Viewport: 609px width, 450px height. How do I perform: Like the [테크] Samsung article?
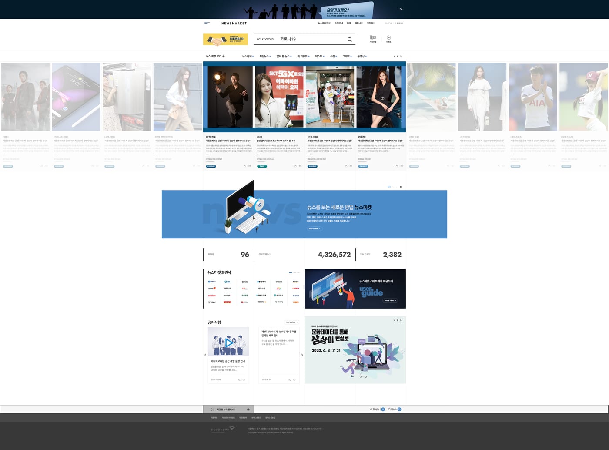(x=300, y=166)
